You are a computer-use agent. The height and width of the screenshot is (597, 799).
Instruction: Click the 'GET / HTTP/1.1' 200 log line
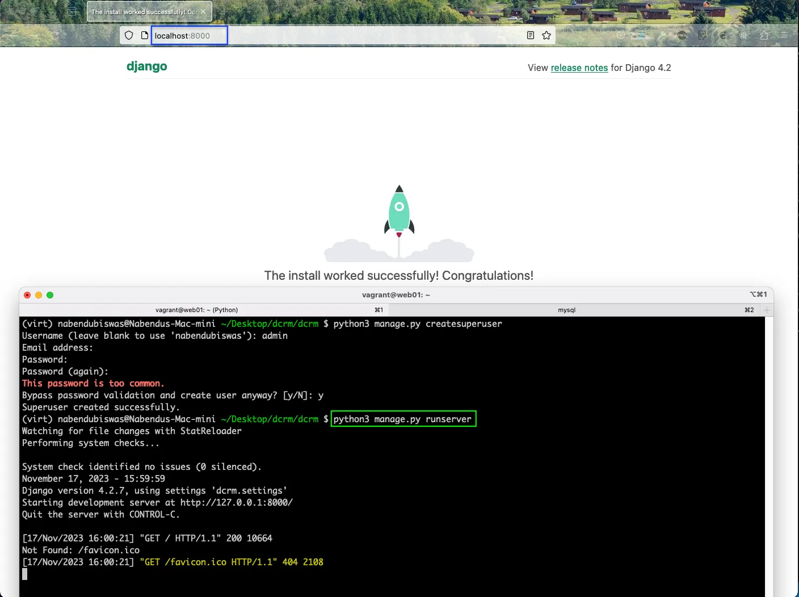pos(147,539)
